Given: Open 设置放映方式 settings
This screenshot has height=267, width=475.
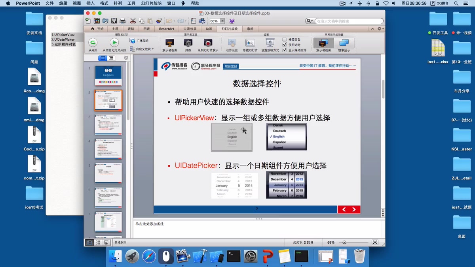Looking at the screenshot, I should pyautogui.click(x=270, y=41).
